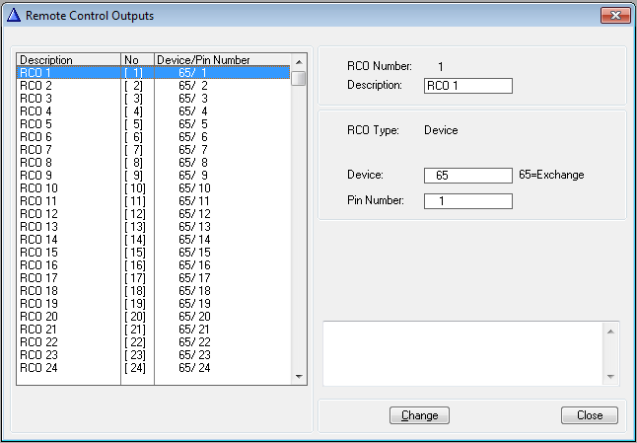The image size is (637, 443).
Task: Click the [16] number cell
Action: pyautogui.click(x=135, y=265)
